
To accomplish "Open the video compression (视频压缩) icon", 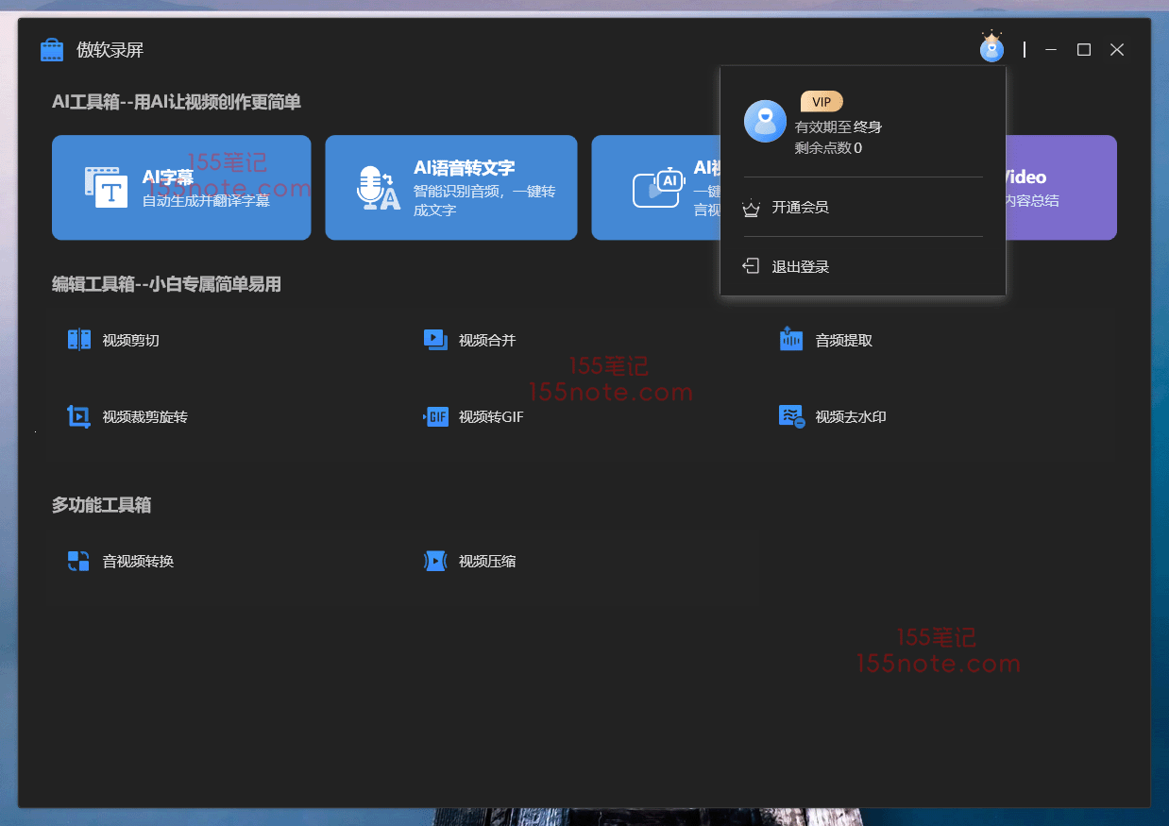I will [435, 562].
